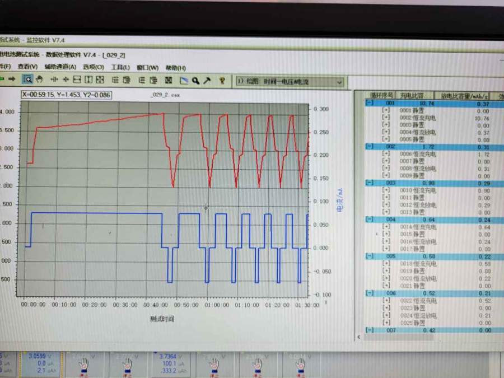This screenshot has width=504, height=378.
Task: Expand step 0002 恒流充电 row
Action: point(385,118)
